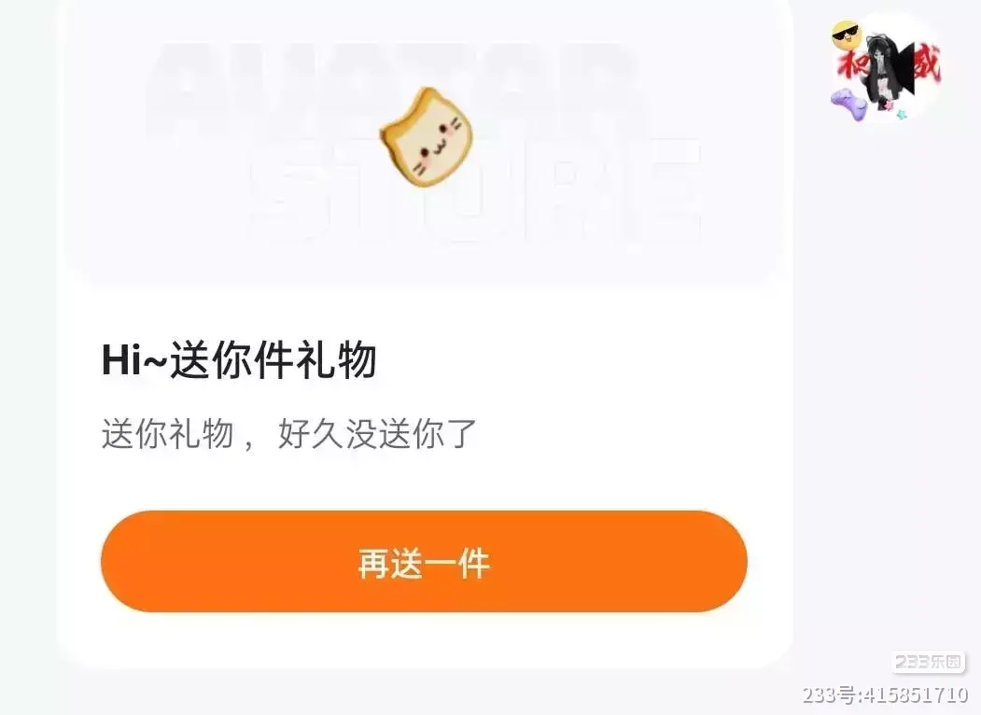
Task: Click the orange 再送一件 button
Action: click(x=424, y=561)
